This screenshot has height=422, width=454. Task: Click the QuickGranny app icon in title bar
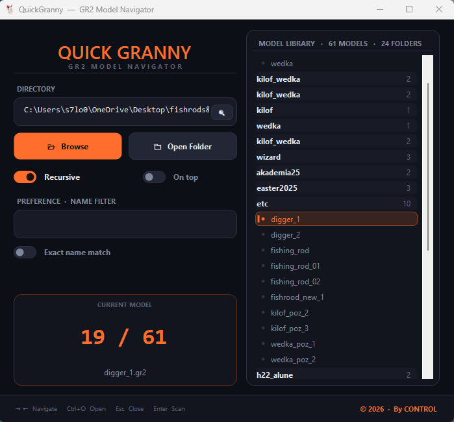click(10, 9)
